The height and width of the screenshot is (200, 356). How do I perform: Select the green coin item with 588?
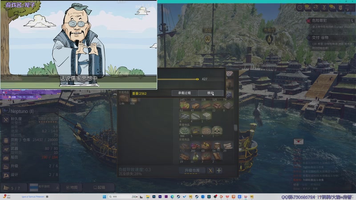point(185,131)
